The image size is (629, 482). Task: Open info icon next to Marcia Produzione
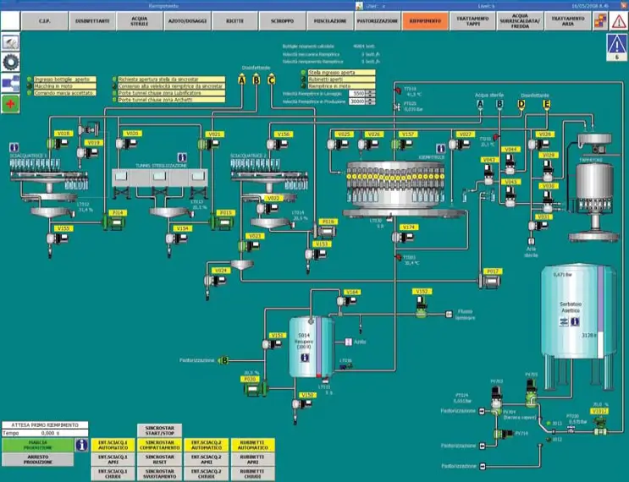click(x=82, y=444)
